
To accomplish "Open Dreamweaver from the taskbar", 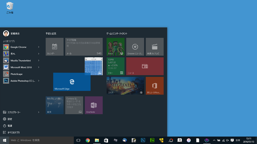I will pyautogui.click(x=152, y=140).
